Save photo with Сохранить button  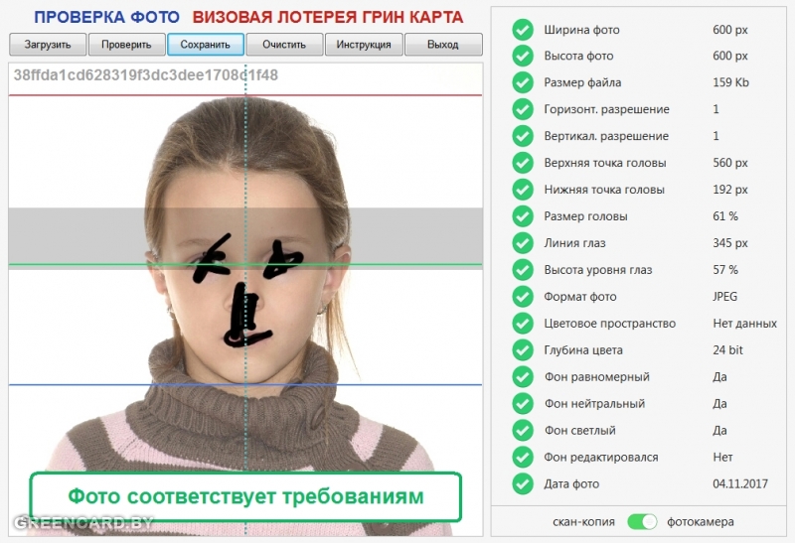pyautogui.click(x=206, y=45)
